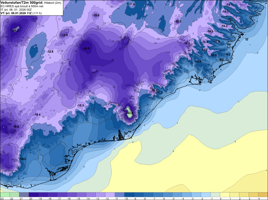Select the -20 legend color swatch
This screenshot has height=200, width=268.
[x=33, y=195]
